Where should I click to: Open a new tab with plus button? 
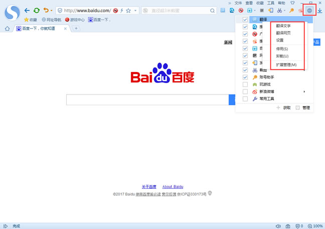click(x=76, y=28)
